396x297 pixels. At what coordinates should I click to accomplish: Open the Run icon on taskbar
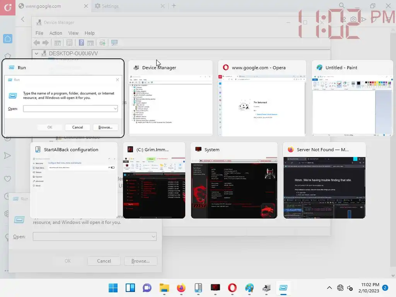point(283,288)
